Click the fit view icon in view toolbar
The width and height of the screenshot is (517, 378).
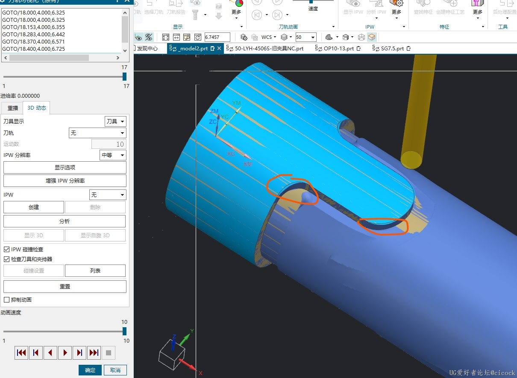[x=165, y=37]
